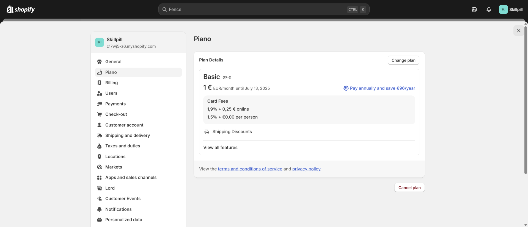Click the Change plan button
The height and width of the screenshot is (227, 528).
point(403,60)
